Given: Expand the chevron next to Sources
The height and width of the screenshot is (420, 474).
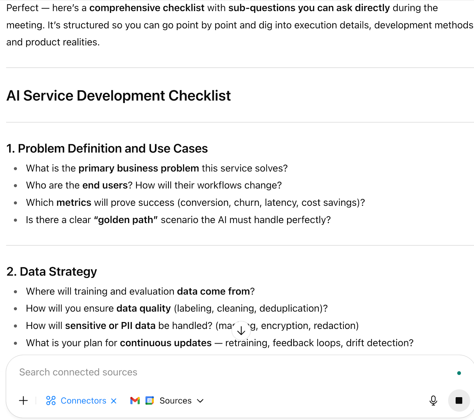Looking at the screenshot, I should pyautogui.click(x=201, y=401).
